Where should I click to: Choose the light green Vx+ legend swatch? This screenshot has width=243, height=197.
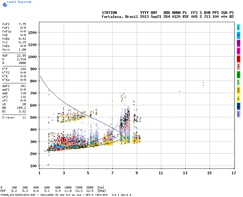(238, 82)
